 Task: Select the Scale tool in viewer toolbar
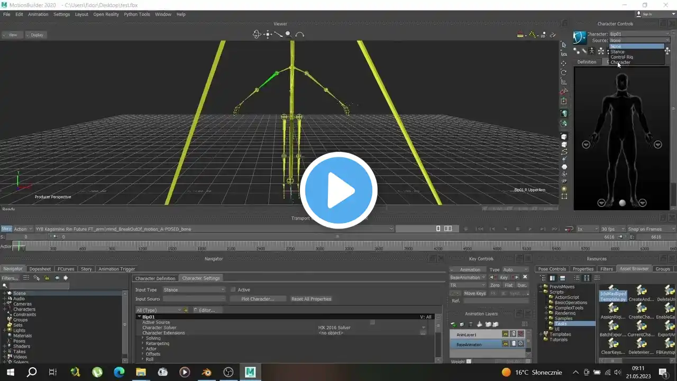pos(564,82)
